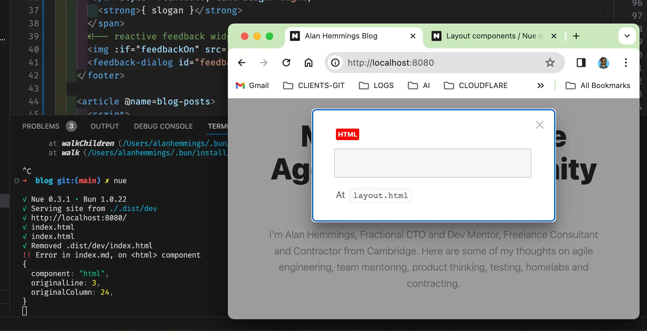Open the All Bookmarks folder

pos(598,86)
